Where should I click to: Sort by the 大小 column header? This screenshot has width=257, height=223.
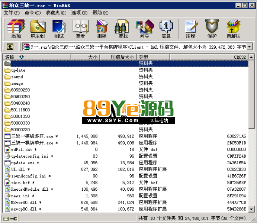(85, 57)
